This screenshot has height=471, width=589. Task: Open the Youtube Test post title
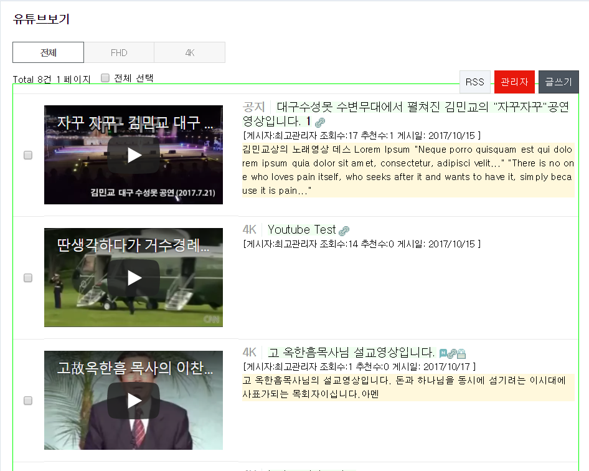pos(301,230)
